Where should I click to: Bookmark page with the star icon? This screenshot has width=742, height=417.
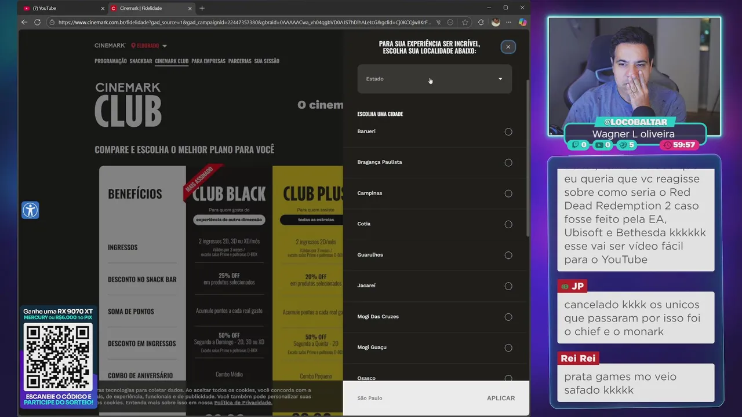click(x=465, y=22)
